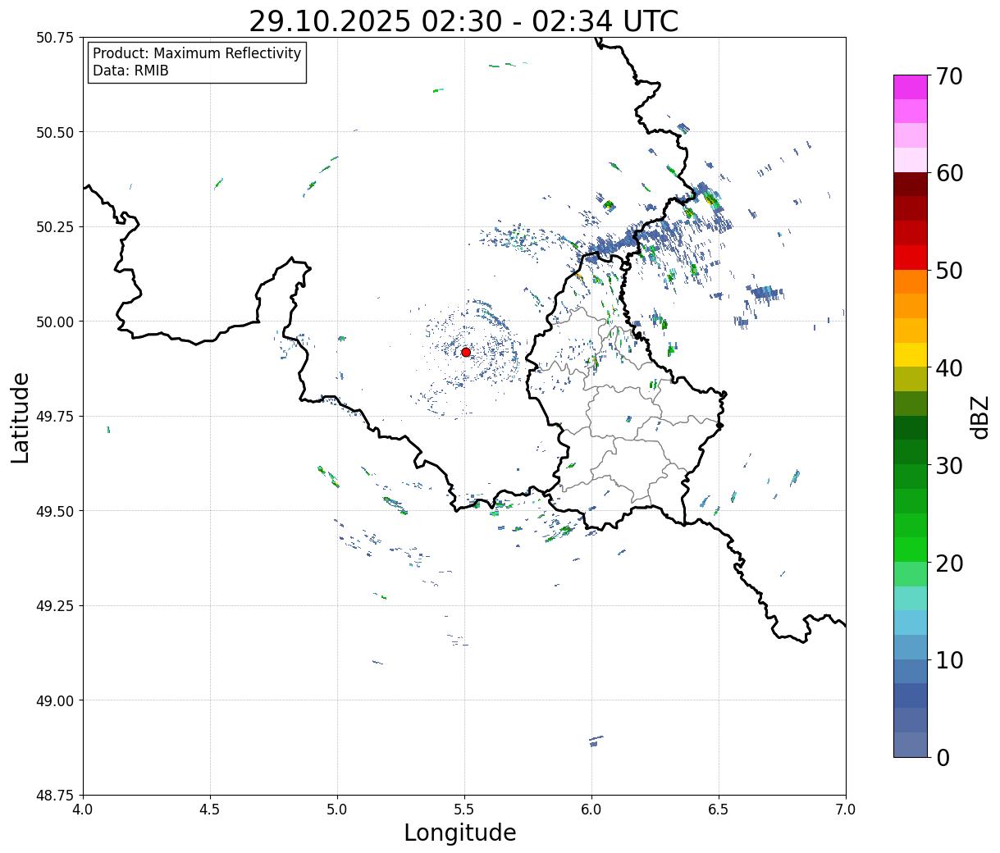Click the longitude tick label '6.5'
The width and height of the screenshot is (1000, 853).
pyautogui.click(x=719, y=810)
